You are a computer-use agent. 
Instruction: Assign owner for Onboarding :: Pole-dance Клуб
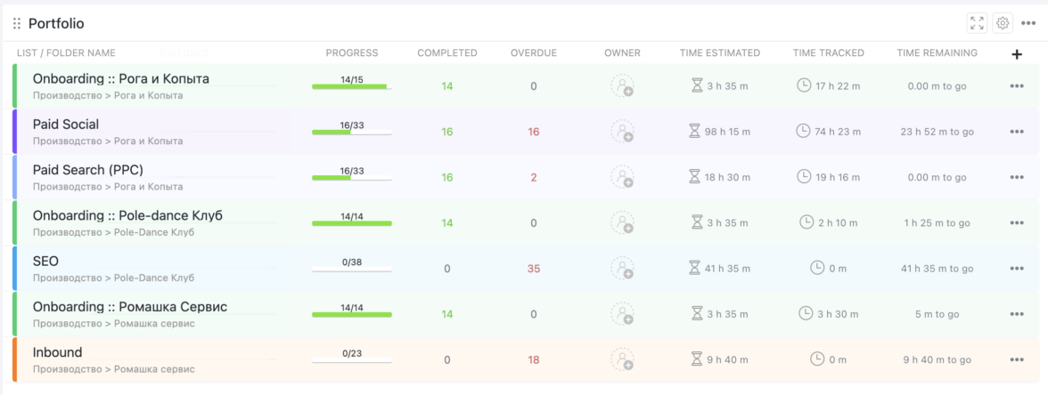(x=622, y=222)
